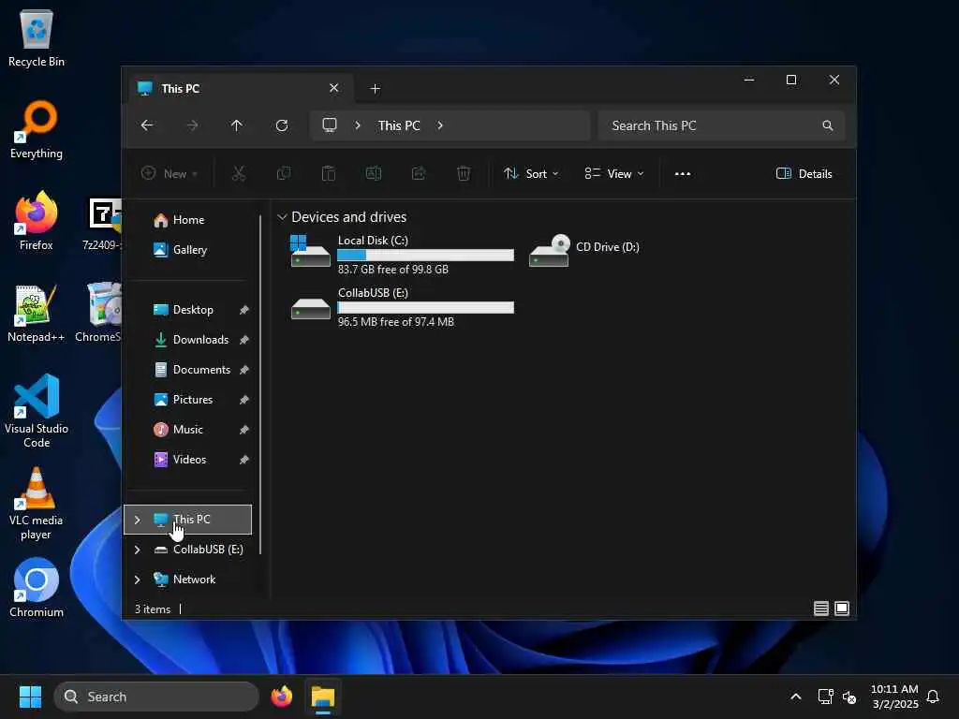Image resolution: width=959 pixels, height=719 pixels.
Task: Click chevron after This PC in address bar
Action: click(x=440, y=125)
